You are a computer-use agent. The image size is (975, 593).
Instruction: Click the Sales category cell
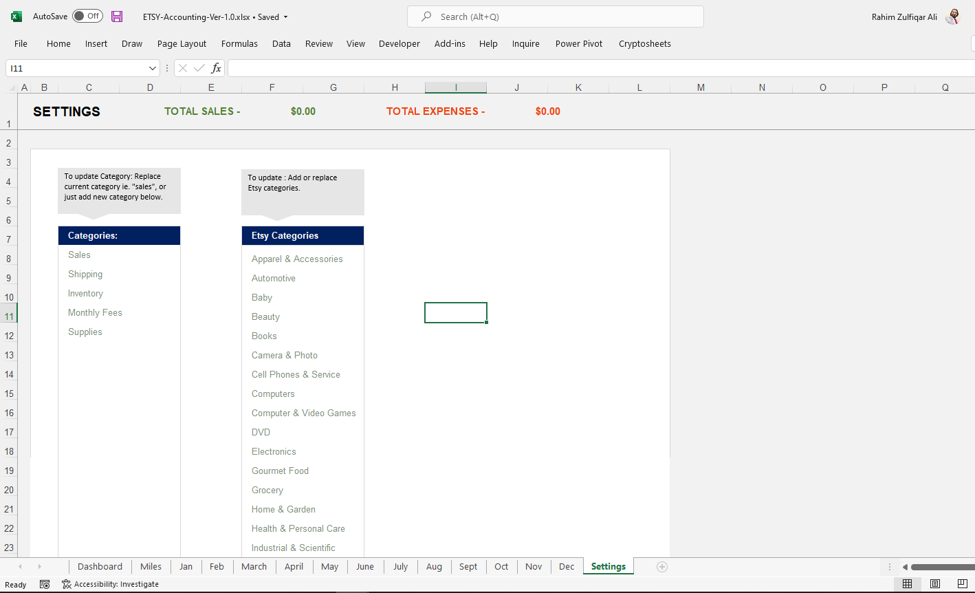pos(119,255)
